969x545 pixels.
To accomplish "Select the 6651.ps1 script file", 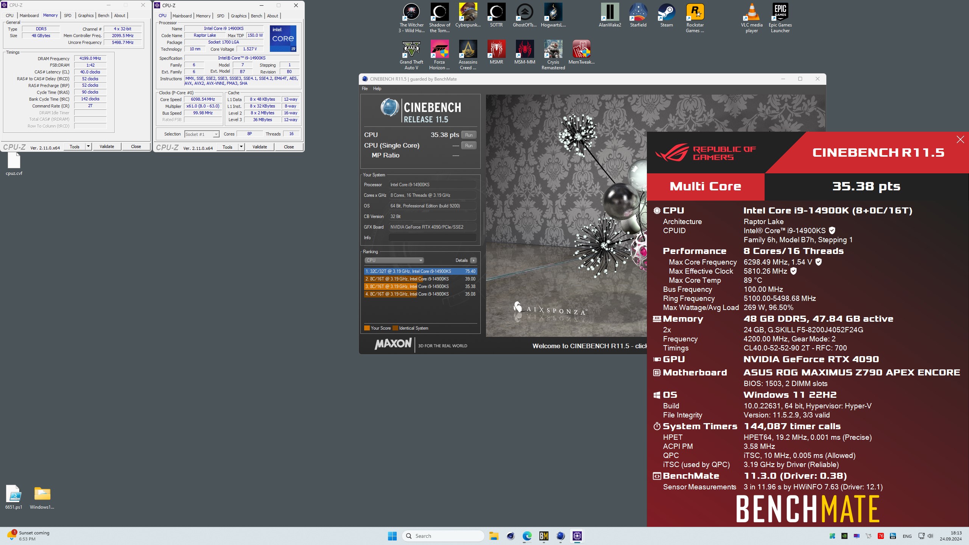I will coord(14,497).
